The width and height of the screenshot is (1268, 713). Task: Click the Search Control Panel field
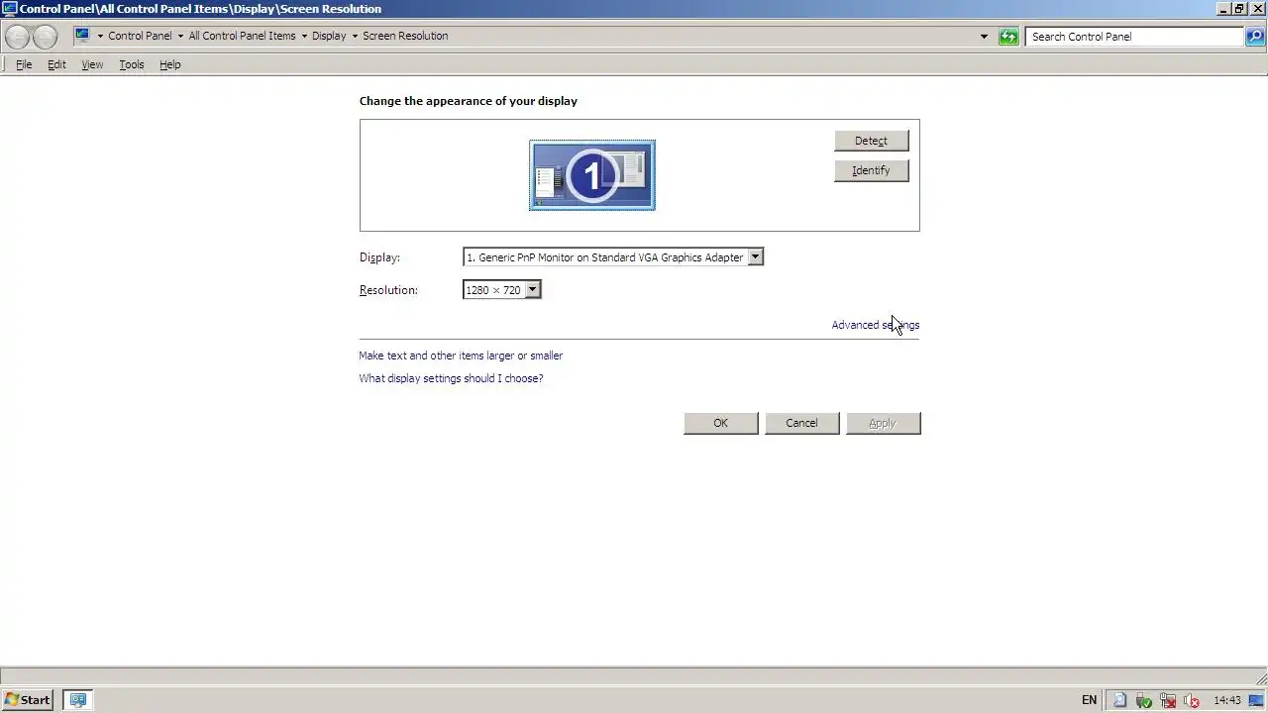pyautogui.click(x=1135, y=37)
